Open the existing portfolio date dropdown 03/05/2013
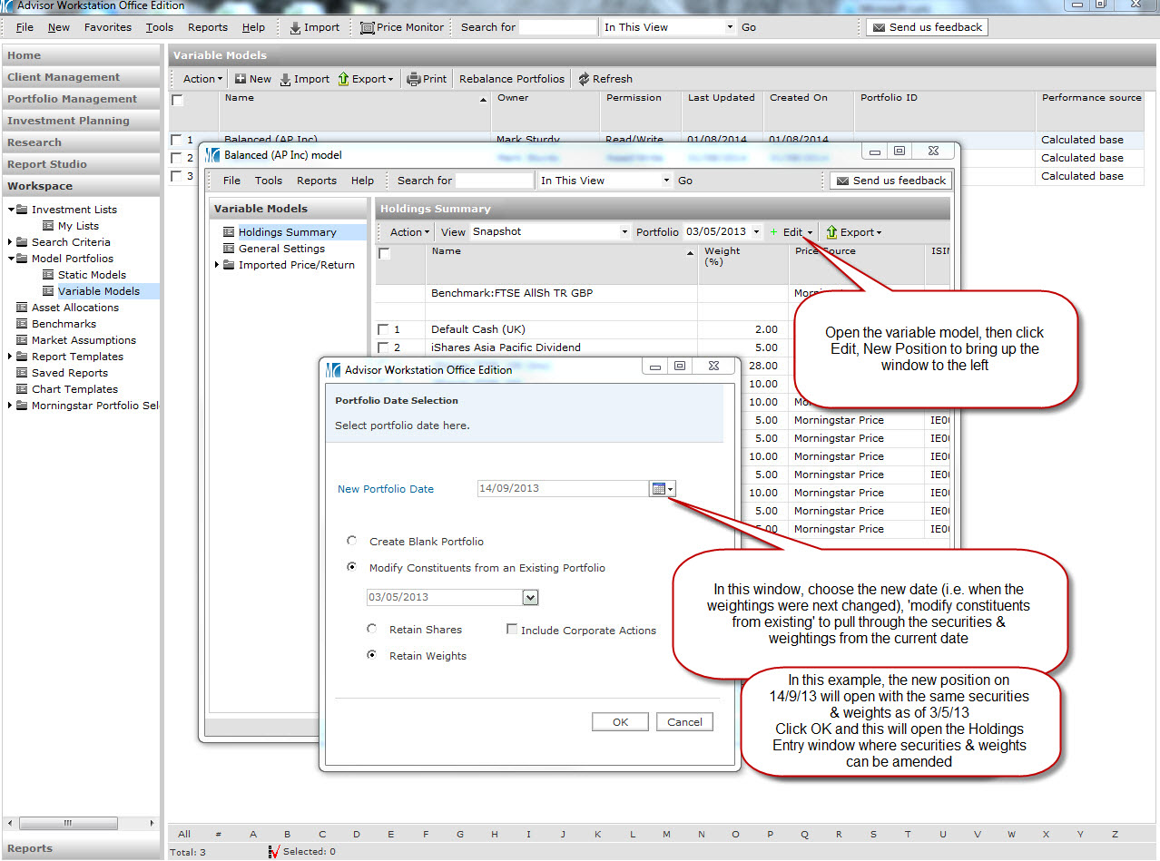The image size is (1160, 861). coord(531,597)
